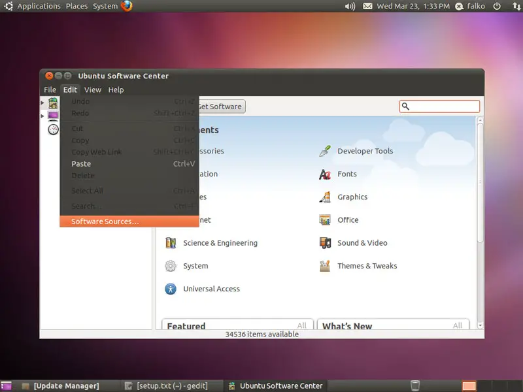The height and width of the screenshot is (392, 523).
Task: Click the power icon in top panel
Action: click(x=497, y=6)
